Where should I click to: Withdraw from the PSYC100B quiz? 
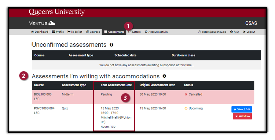click(242, 116)
